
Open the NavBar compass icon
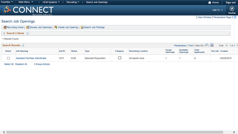[232, 9]
